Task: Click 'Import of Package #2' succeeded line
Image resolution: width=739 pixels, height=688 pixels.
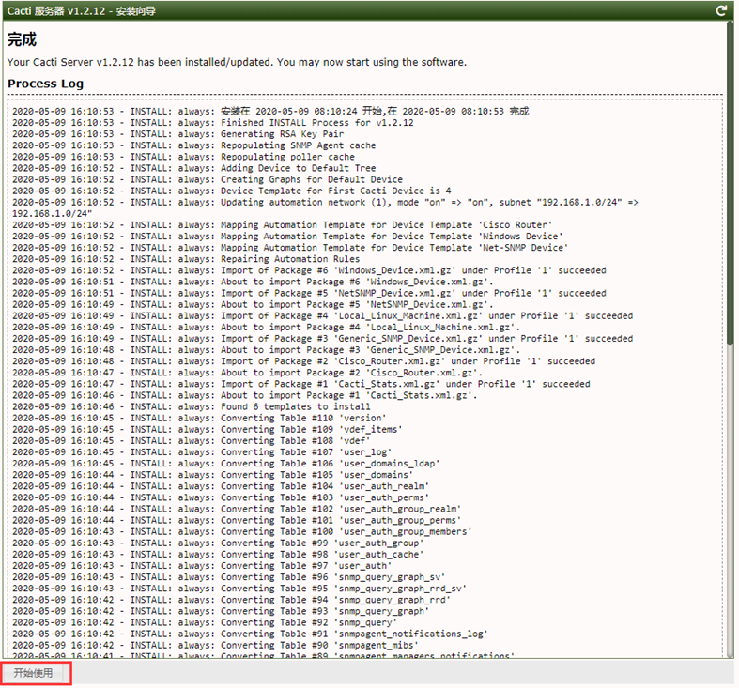Action: coord(304,361)
